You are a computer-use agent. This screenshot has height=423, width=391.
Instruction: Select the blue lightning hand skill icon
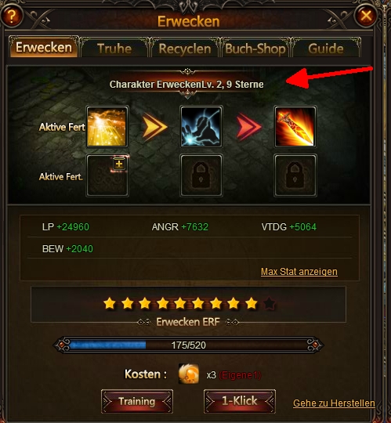(x=201, y=127)
